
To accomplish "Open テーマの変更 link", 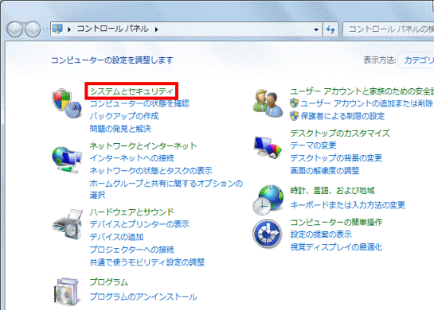I will click(x=313, y=145).
